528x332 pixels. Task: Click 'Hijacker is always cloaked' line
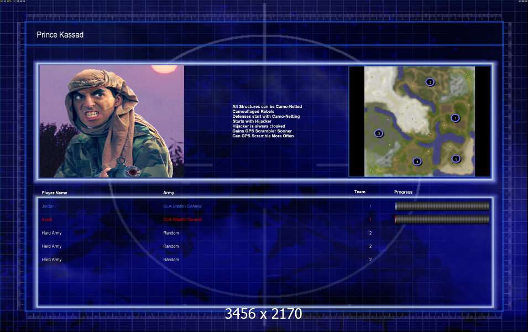(x=259, y=126)
